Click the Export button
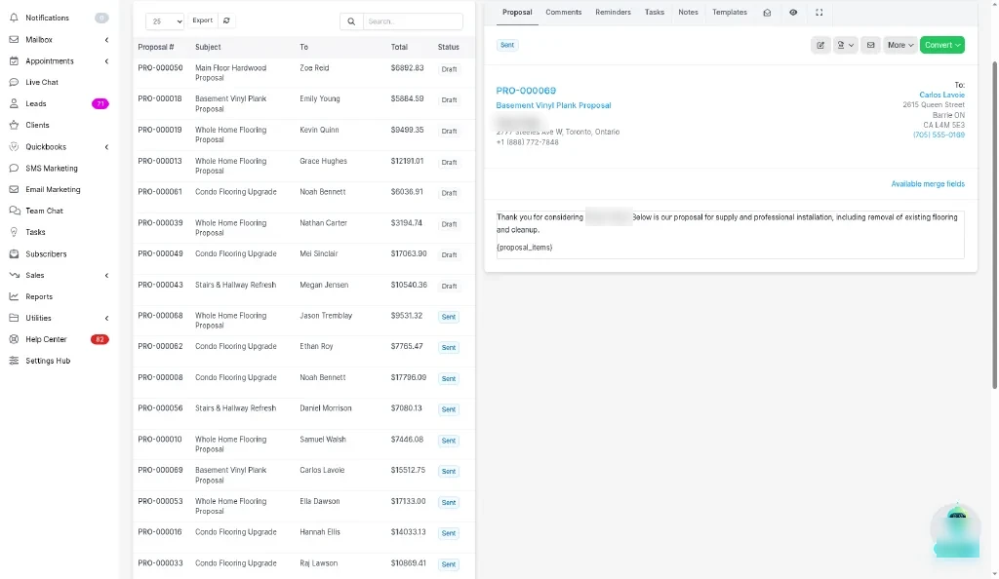999x579 pixels. click(203, 20)
